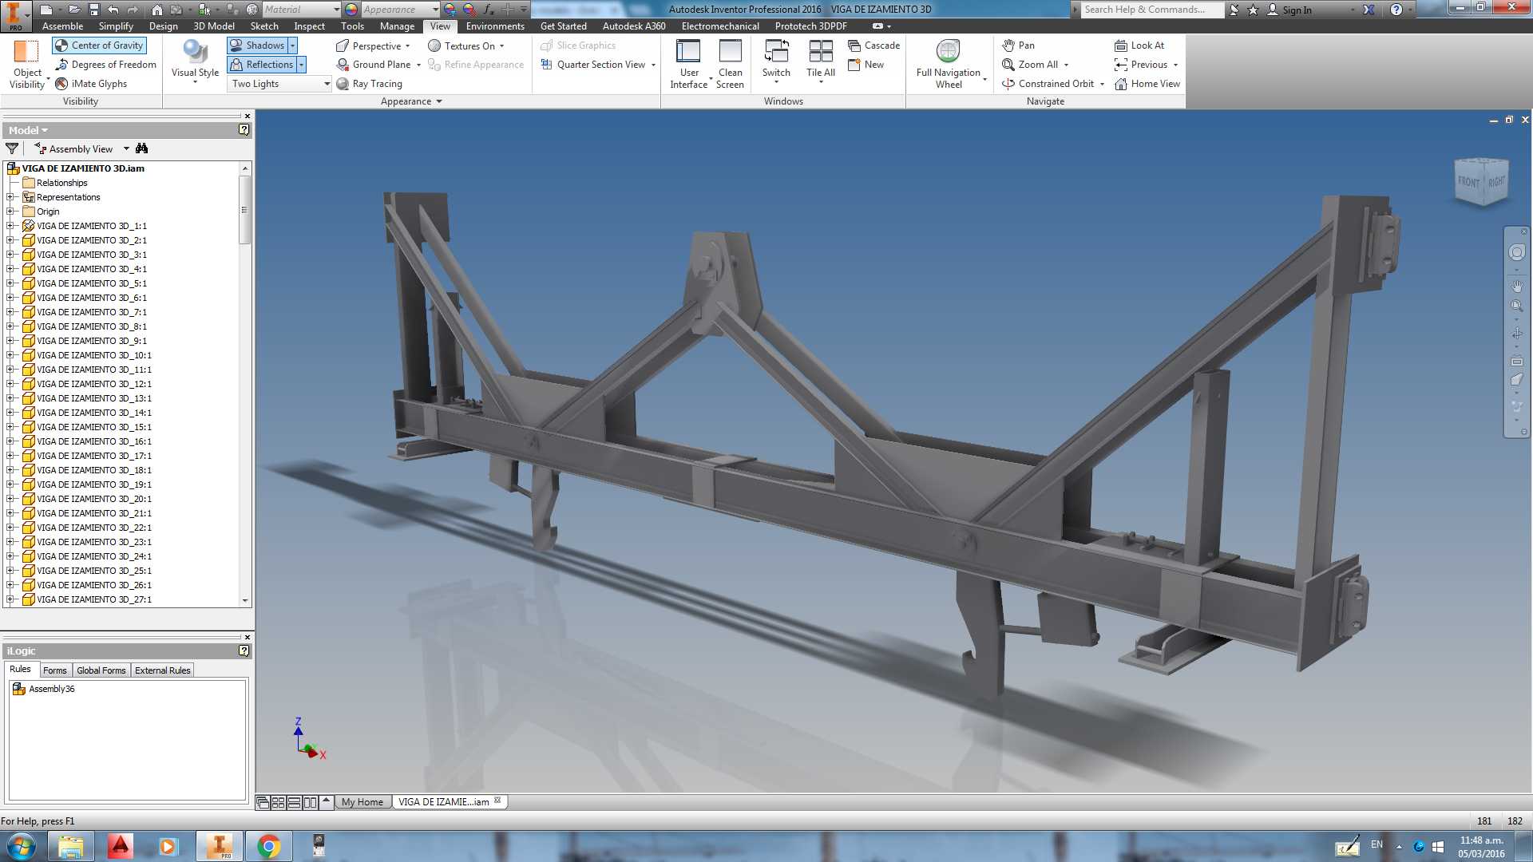Open the Global Forms tab

pos(101,670)
